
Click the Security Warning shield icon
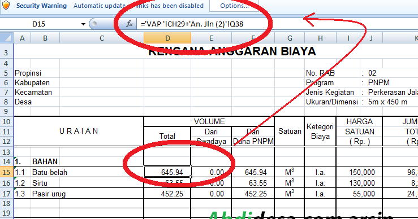[x=6, y=5]
